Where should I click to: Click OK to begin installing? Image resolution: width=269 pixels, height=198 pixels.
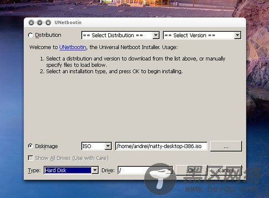pyautogui.click(x=192, y=170)
